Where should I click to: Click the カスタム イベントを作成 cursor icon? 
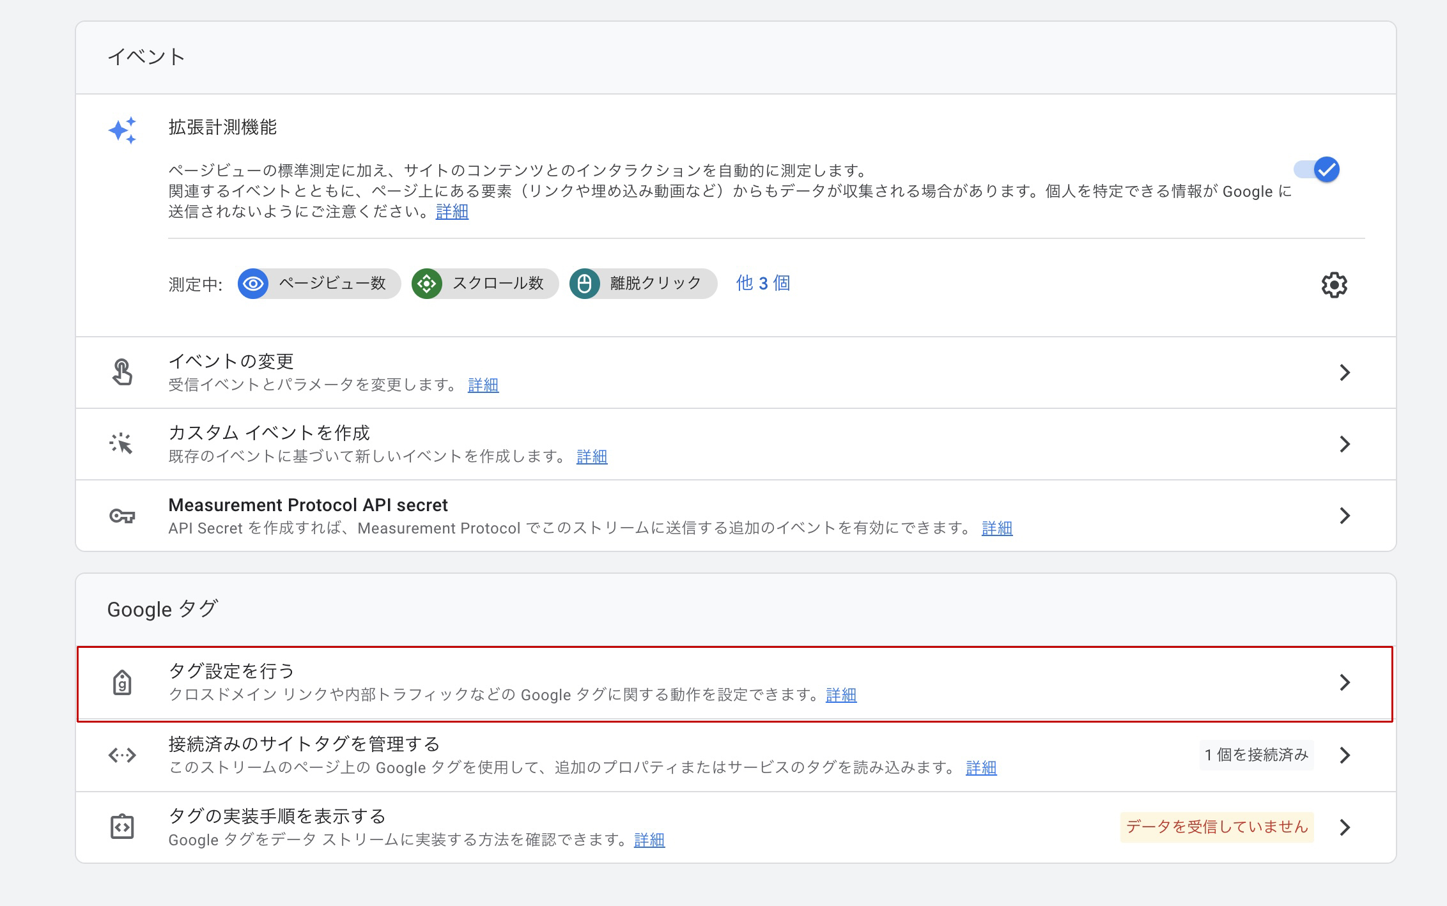click(121, 443)
